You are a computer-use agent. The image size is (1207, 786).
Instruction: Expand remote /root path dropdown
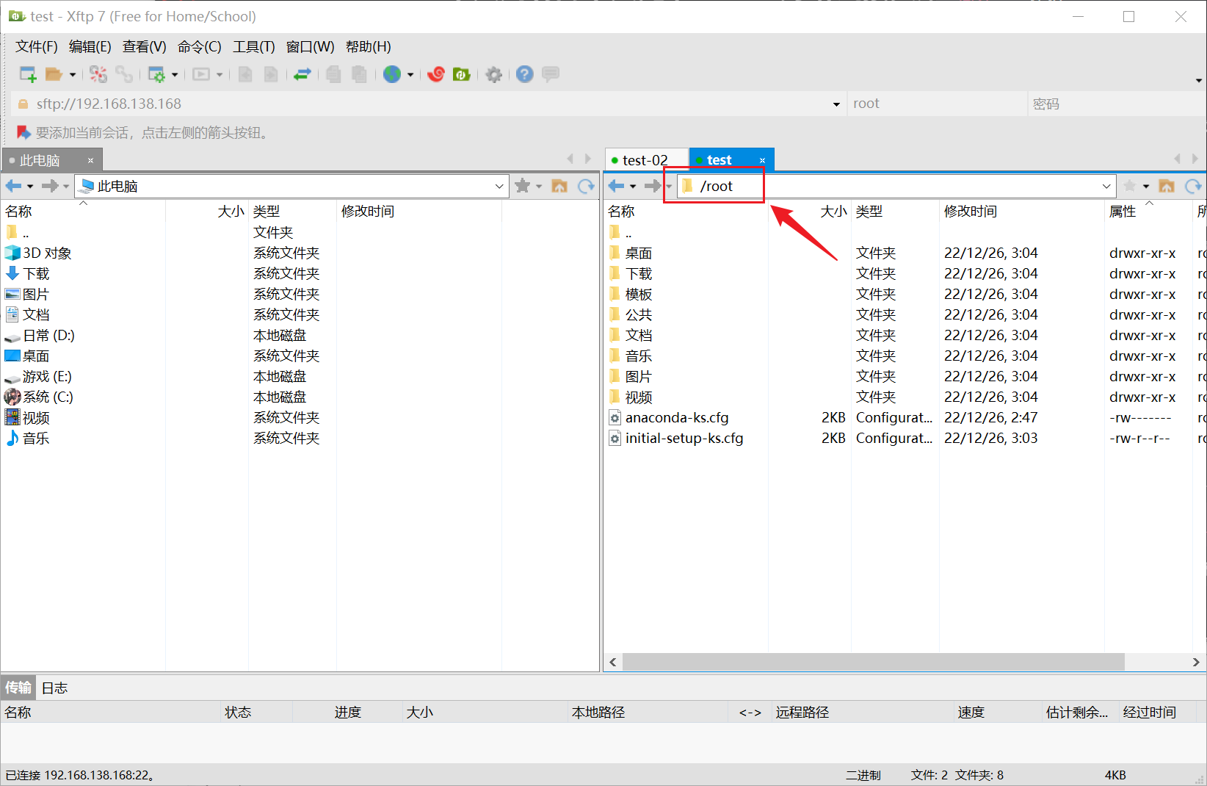point(1106,187)
